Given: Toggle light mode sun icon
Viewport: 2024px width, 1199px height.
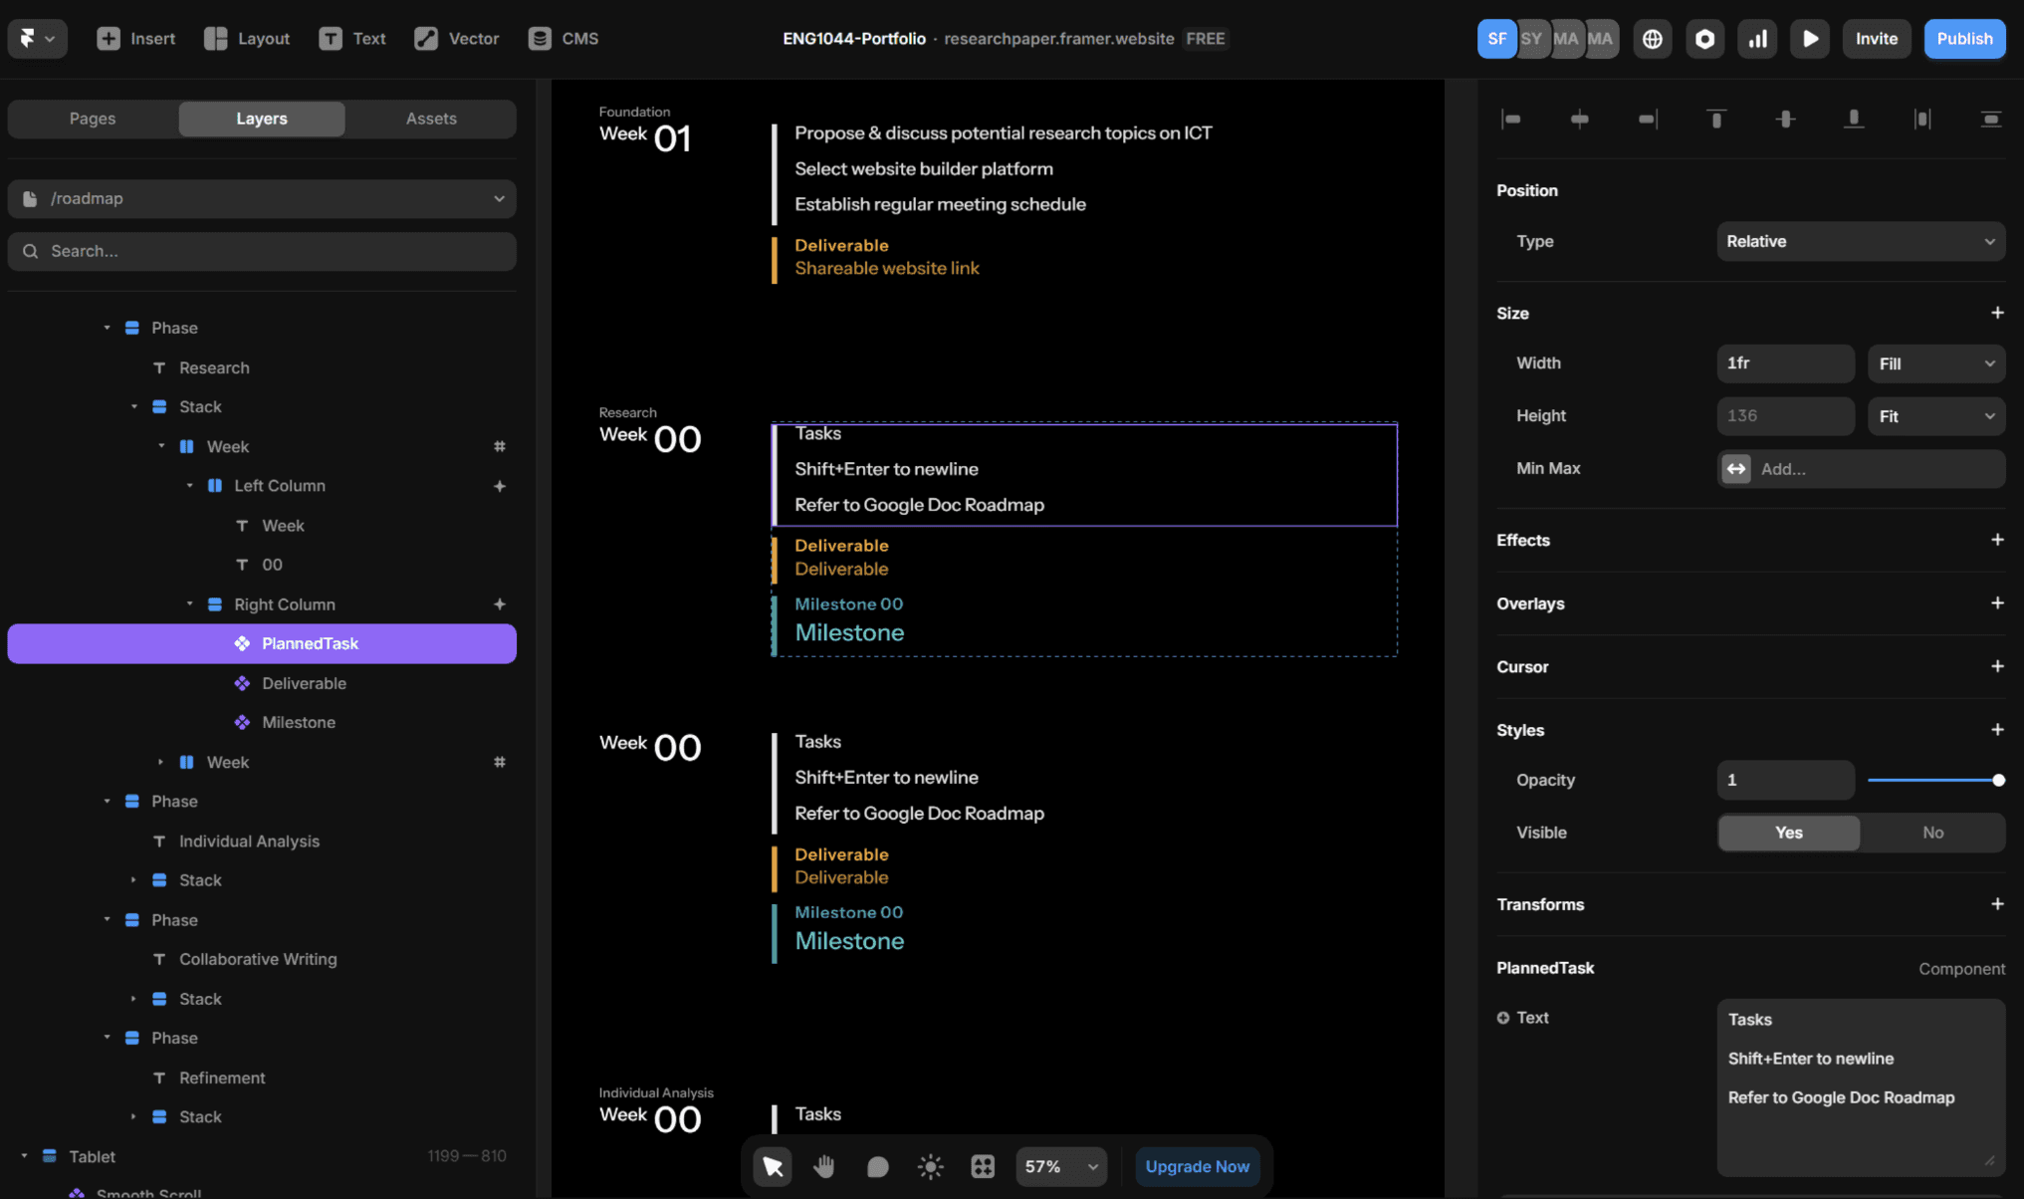Looking at the screenshot, I should (930, 1166).
